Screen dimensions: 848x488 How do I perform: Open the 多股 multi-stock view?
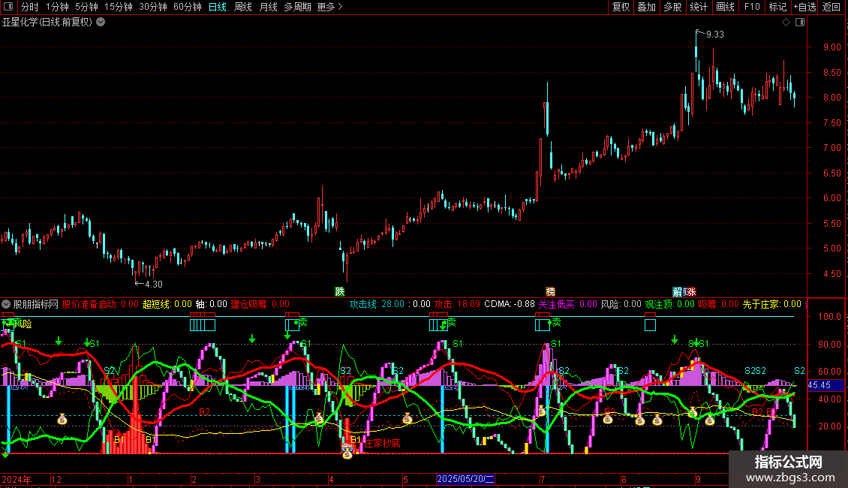(673, 7)
